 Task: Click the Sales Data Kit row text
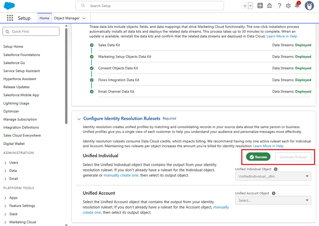(x=109, y=45)
